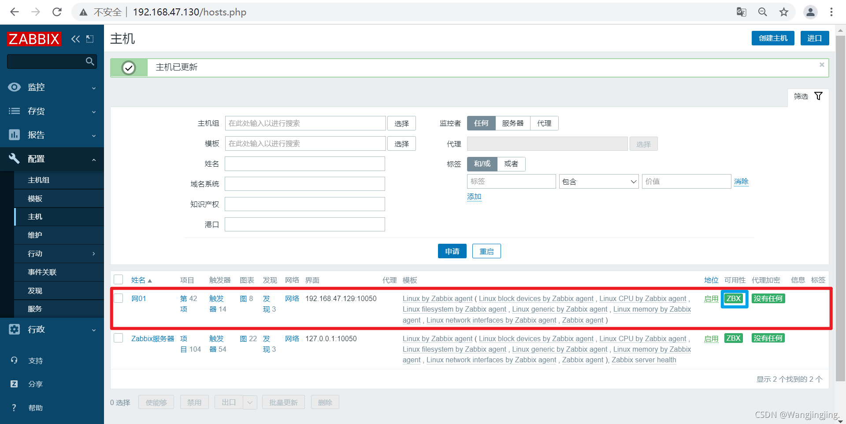The image size is (846, 424).
Task: Expand the 行政 administration menu
Action: (52, 329)
